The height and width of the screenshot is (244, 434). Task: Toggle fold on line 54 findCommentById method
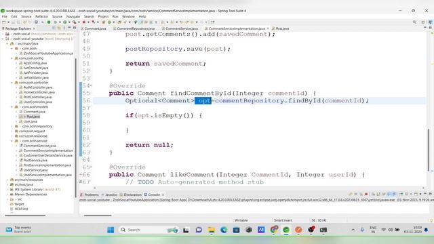point(92,86)
